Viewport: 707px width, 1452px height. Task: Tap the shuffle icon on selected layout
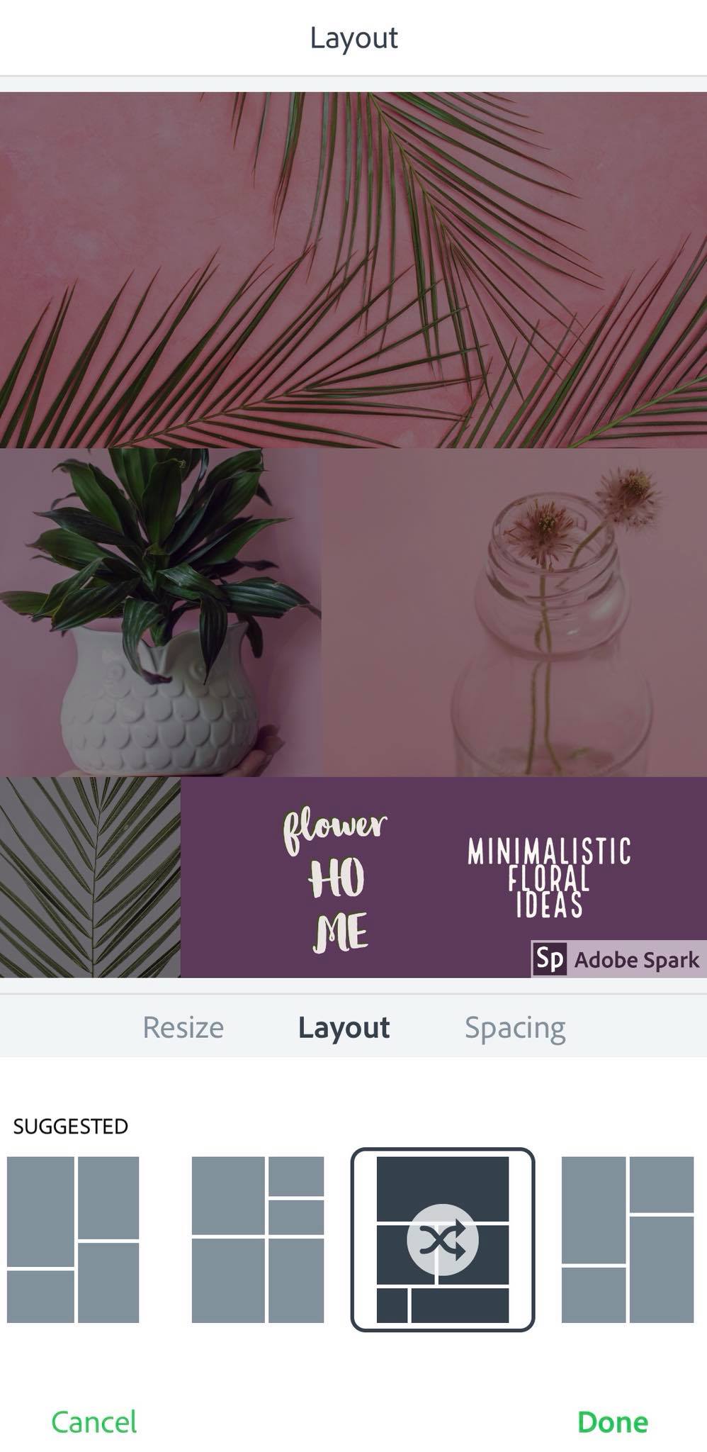[x=443, y=1241]
